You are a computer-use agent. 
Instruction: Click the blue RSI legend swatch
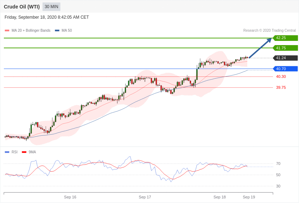pyautogui.click(x=7, y=152)
